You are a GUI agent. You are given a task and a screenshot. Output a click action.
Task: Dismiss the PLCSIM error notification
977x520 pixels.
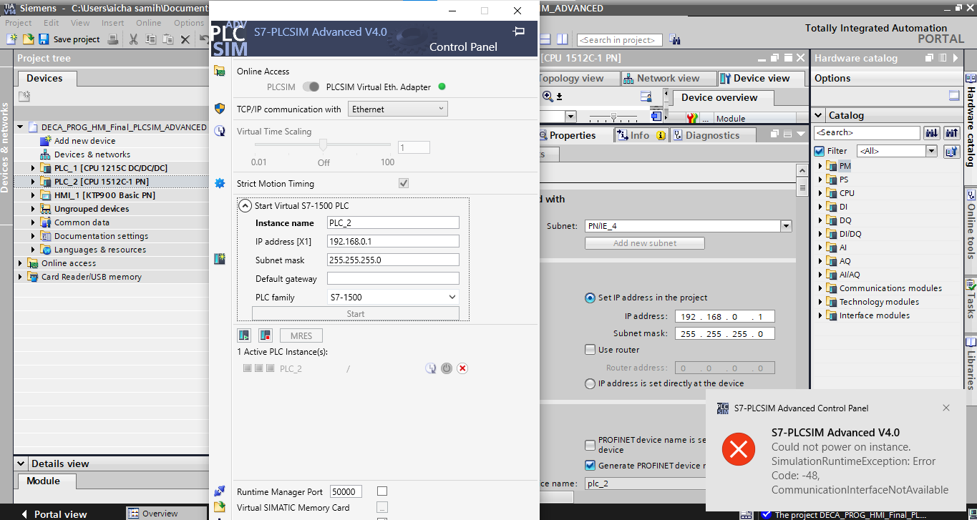click(946, 408)
